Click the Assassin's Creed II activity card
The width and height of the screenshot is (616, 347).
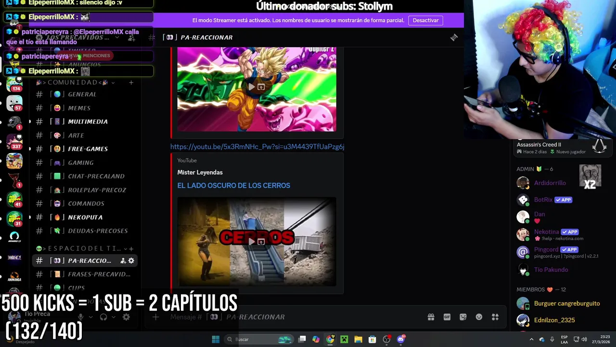562,147
